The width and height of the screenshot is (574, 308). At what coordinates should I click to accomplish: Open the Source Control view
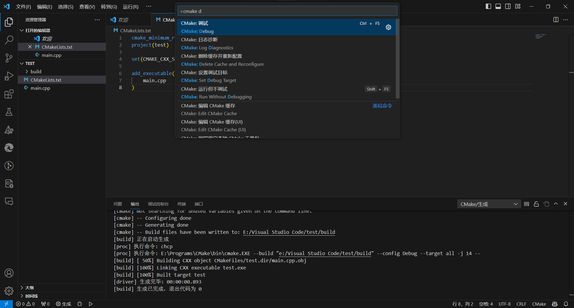pyautogui.click(x=9, y=58)
